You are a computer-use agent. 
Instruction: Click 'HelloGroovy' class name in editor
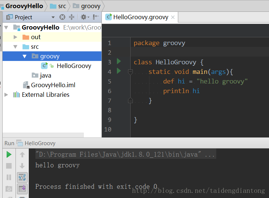176,62
